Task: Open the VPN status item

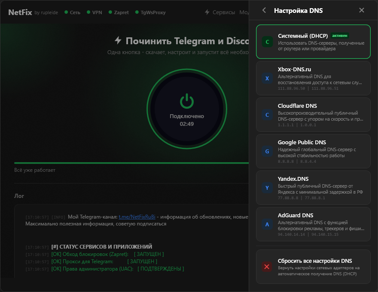Action: (94, 12)
